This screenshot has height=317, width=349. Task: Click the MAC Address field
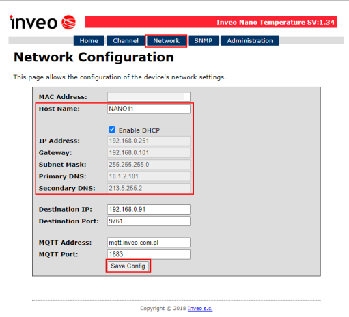(149, 97)
